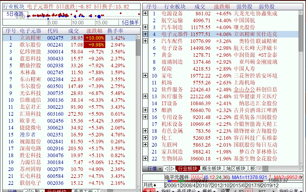306x192 pixels.
Task: Select the 蓝思科技 stock row
Action: tap(69, 59)
